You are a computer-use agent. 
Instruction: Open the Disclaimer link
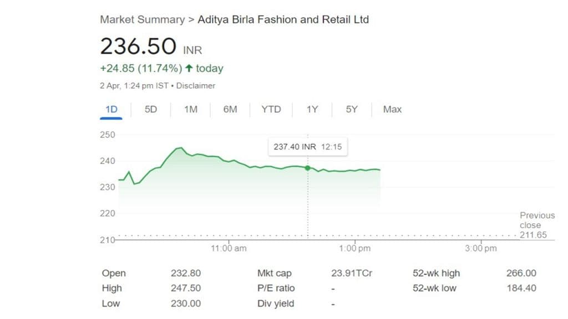(196, 86)
